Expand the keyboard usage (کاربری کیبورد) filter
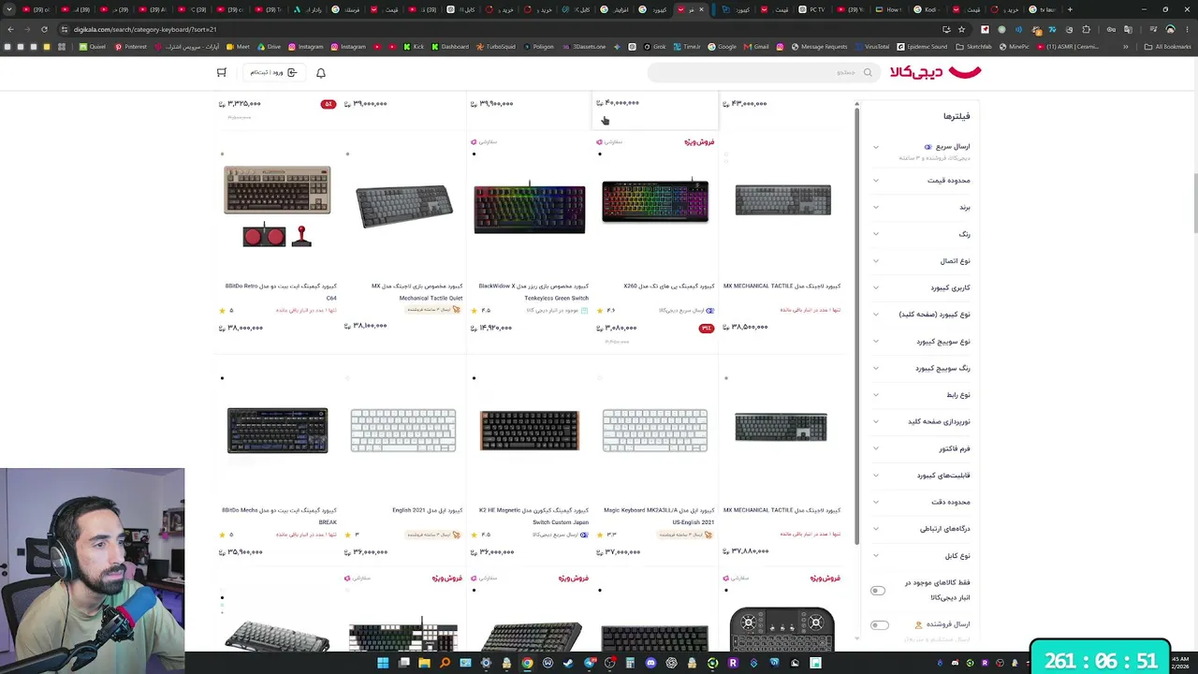 click(x=921, y=287)
